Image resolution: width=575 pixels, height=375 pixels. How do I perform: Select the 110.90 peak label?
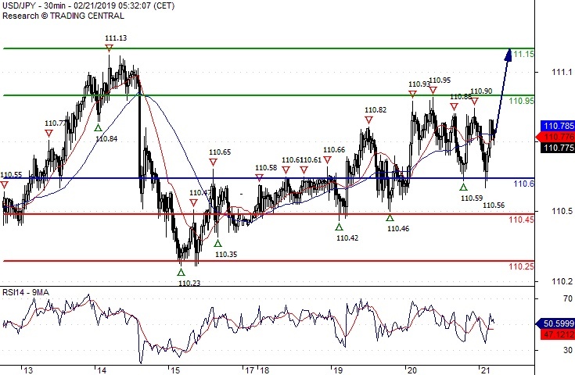click(x=481, y=91)
